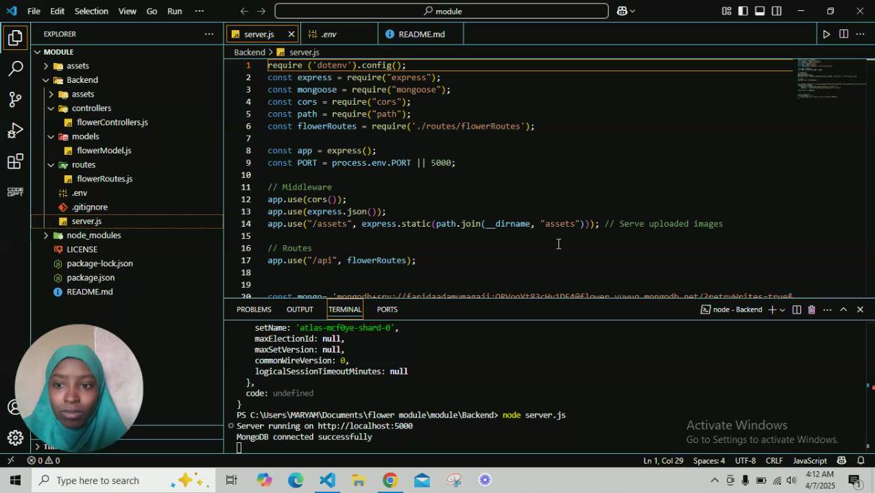Open the Selection menu
This screenshot has height=493, width=875.
pos(91,11)
